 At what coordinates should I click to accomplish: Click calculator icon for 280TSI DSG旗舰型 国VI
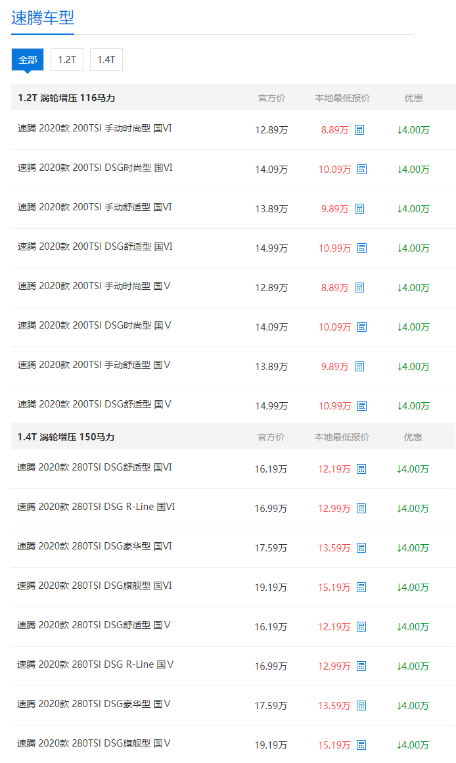pyautogui.click(x=361, y=588)
